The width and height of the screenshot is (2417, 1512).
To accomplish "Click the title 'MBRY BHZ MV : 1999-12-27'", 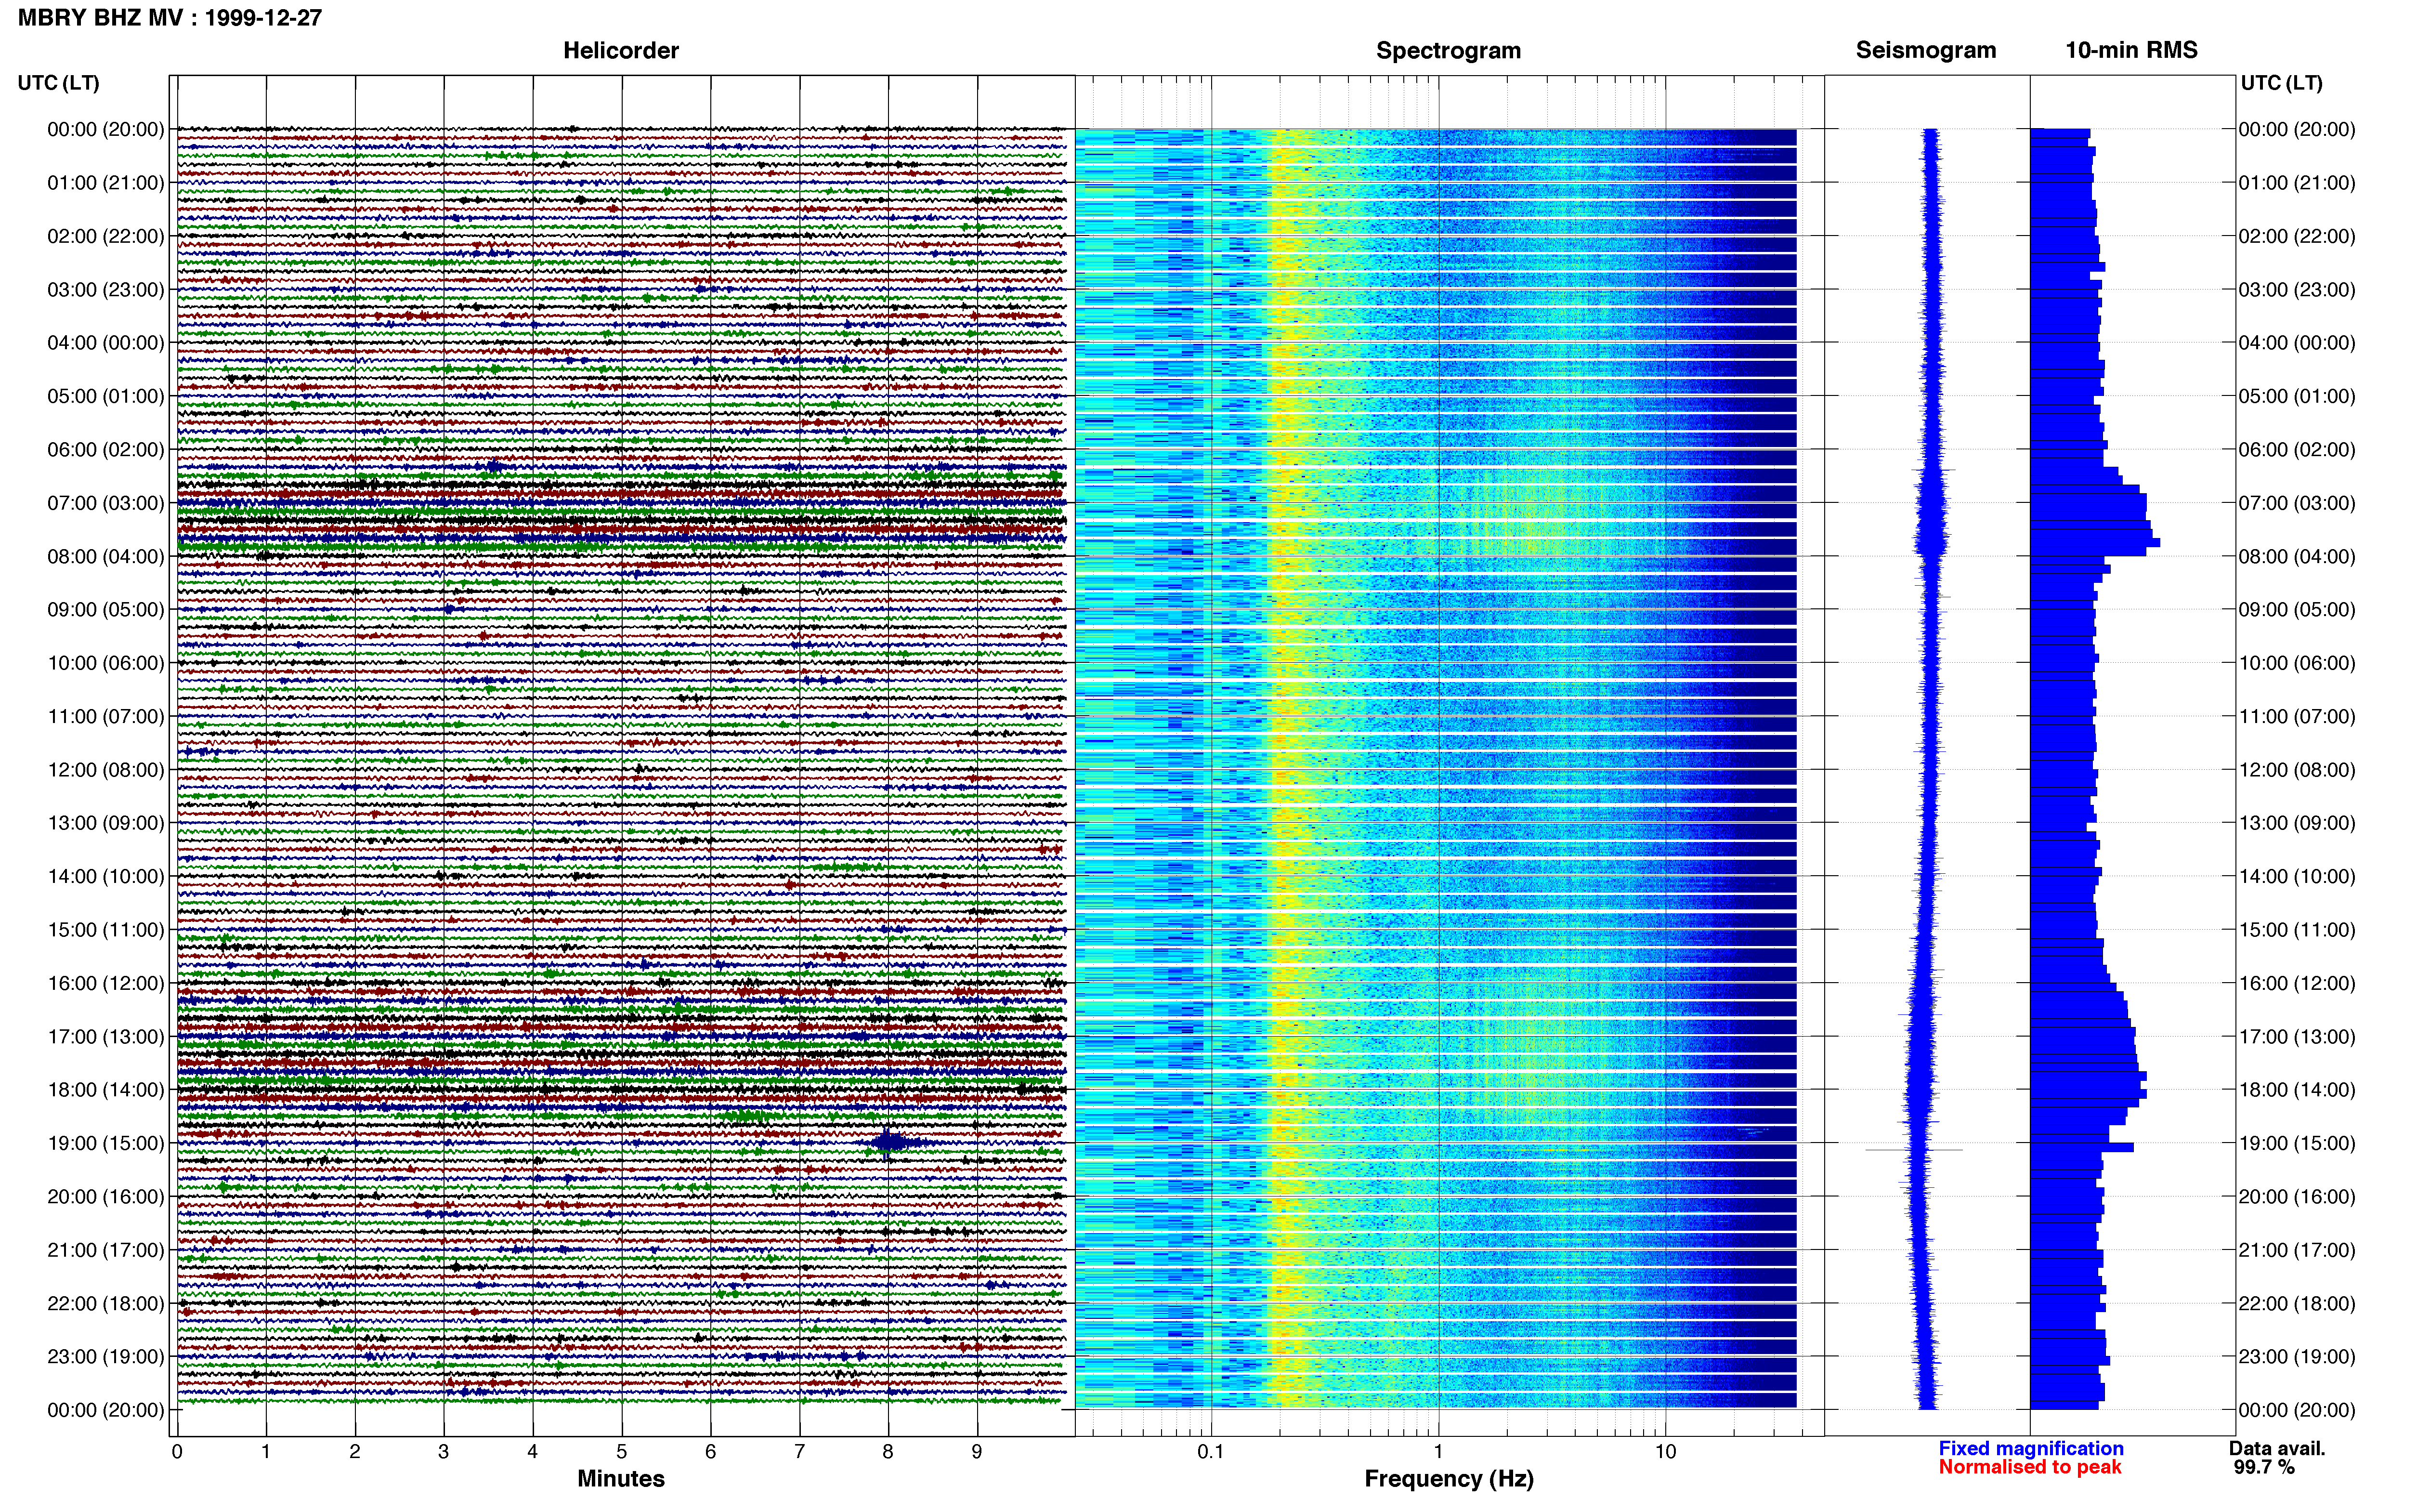I will (x=170, y=18).
